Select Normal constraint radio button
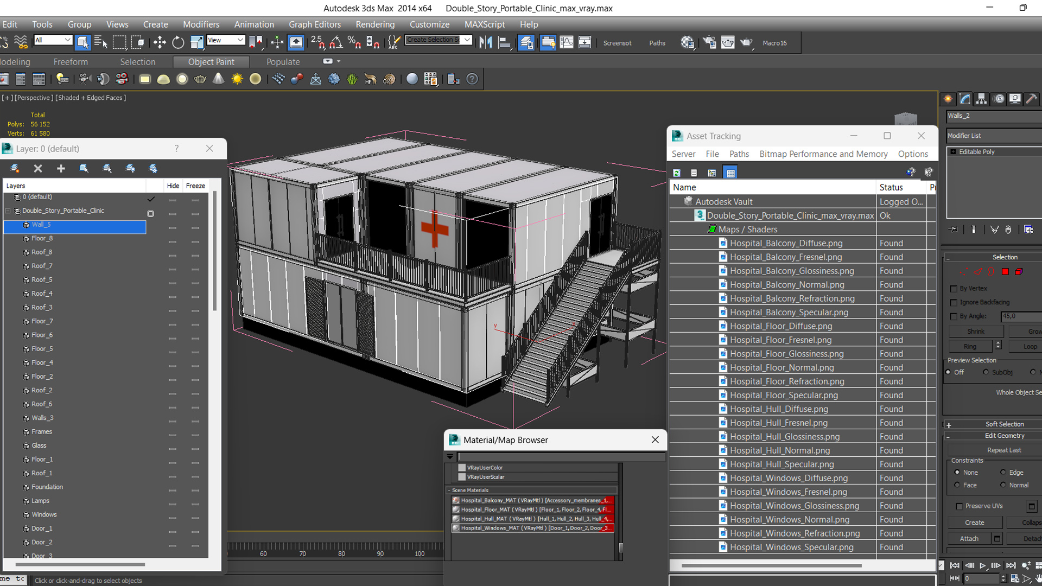Image resolution: width=1042 pixels, height=586 pixels. (x=1003, y=486)
